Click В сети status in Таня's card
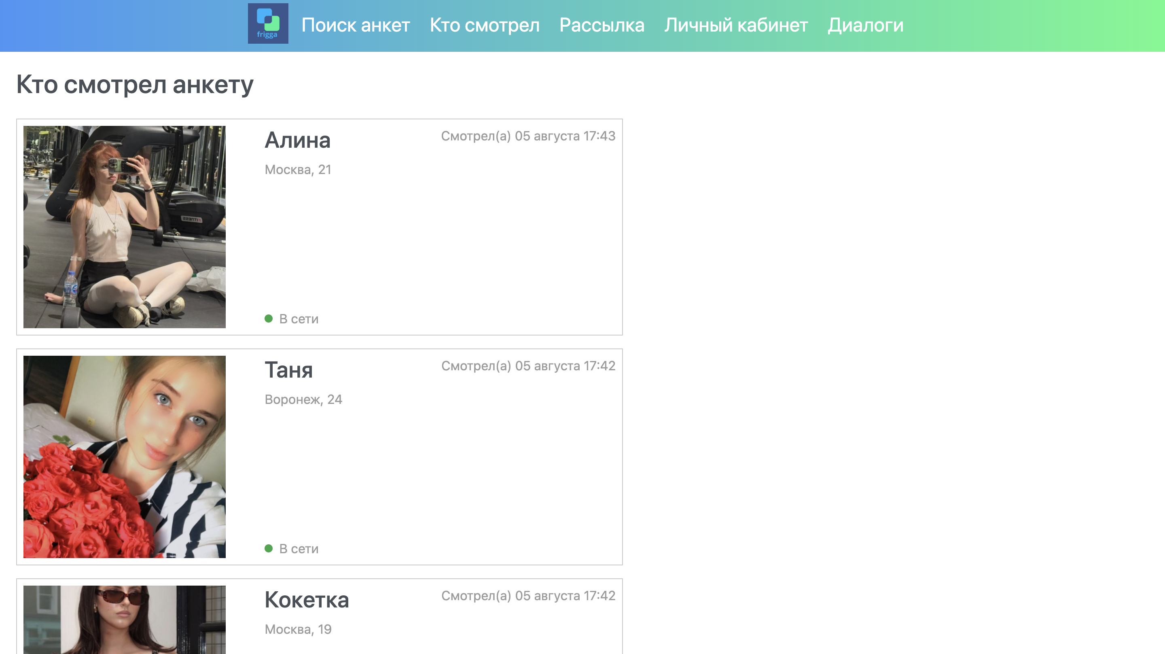Image resolution: width=1165 pixels, height=654 pixels. click(299, 549)
